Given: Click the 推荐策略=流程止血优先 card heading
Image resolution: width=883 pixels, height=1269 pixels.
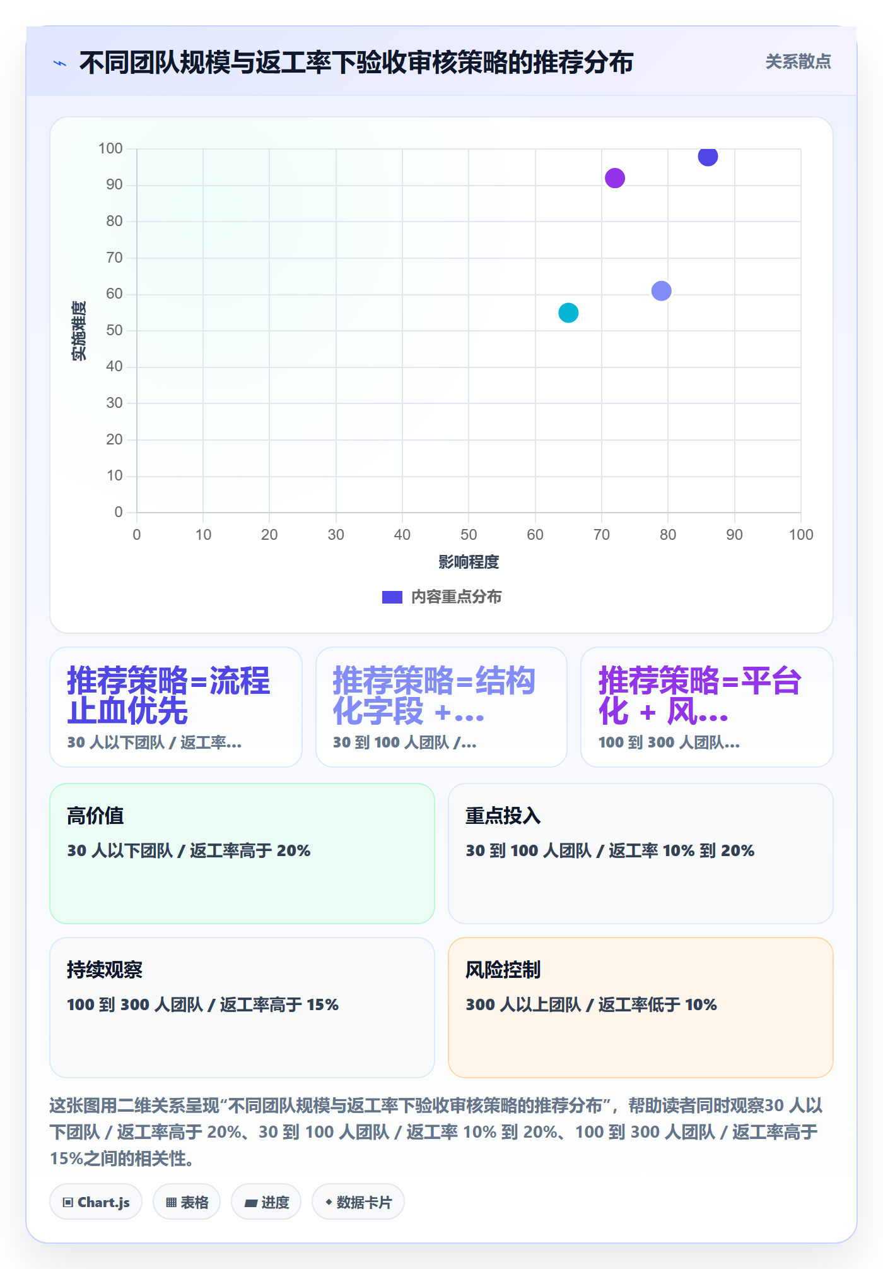Looking at the screenshot, I should tap(169, 696).
